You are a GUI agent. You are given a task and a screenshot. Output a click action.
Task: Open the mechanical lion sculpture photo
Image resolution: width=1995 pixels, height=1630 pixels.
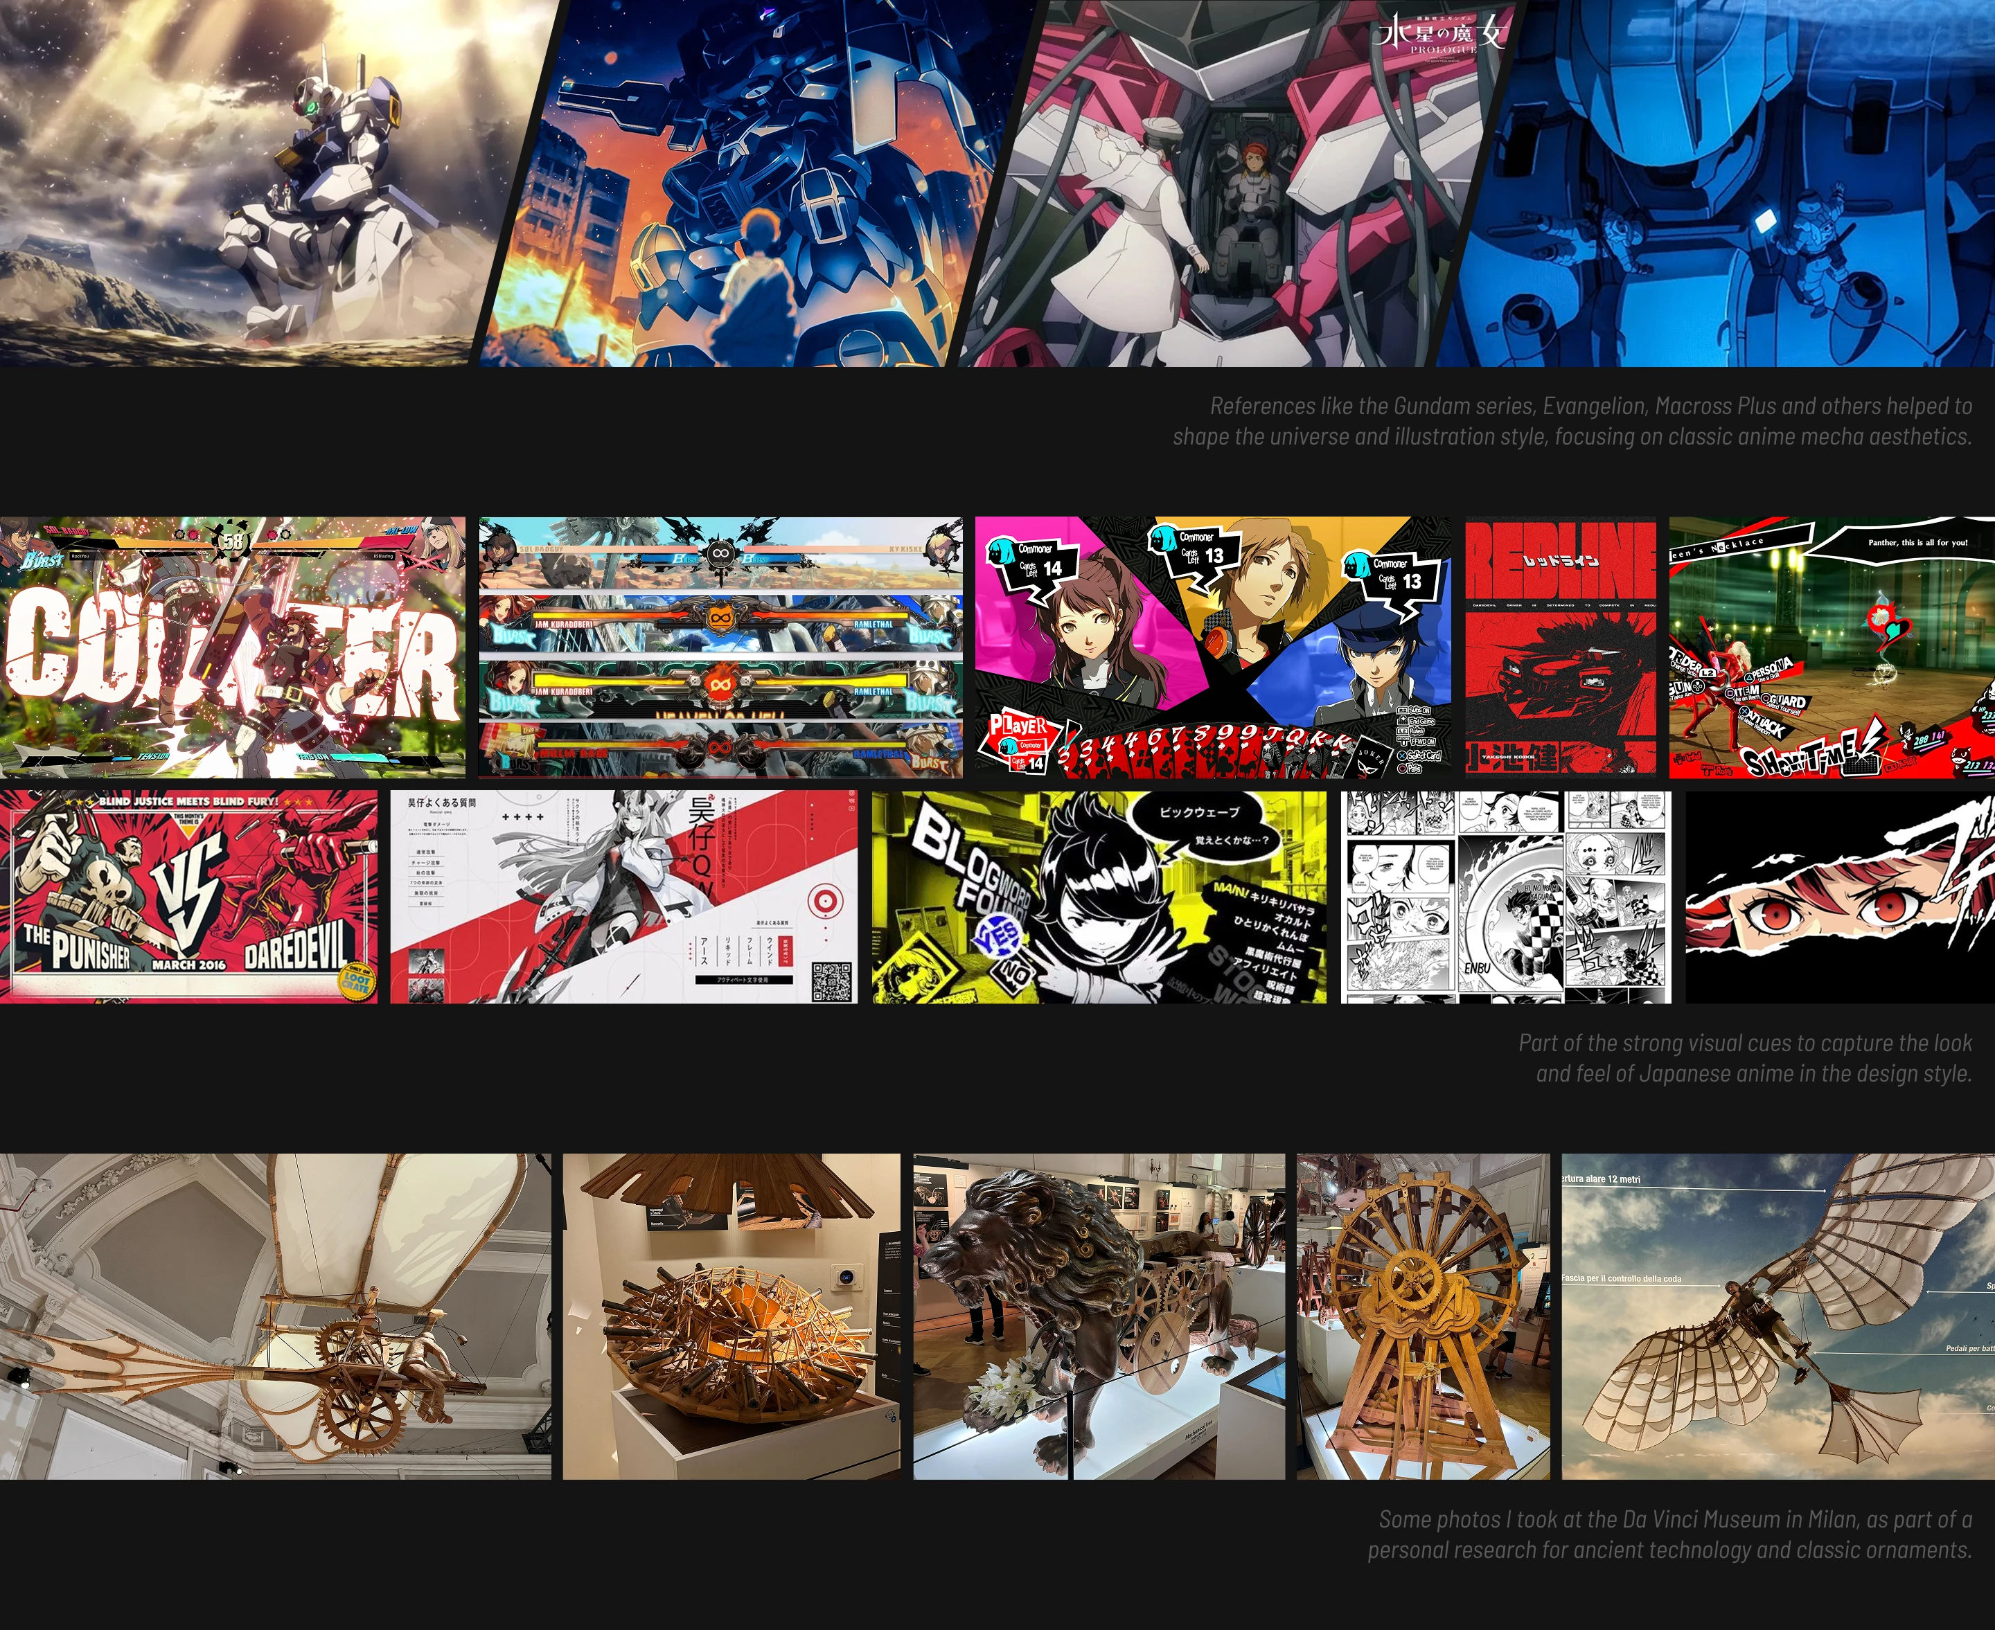point(1099,1316)
